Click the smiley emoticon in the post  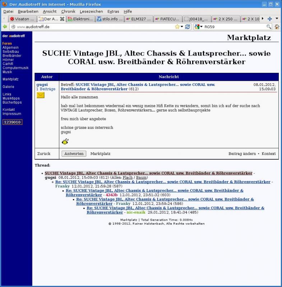click(x=65, y=141)
